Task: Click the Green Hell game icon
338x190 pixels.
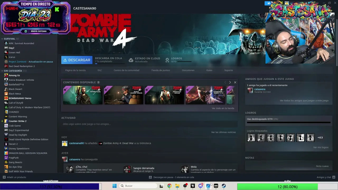Action: click(x=6, y=53)
